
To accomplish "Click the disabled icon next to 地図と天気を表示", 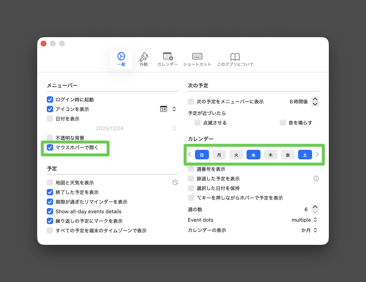I will 175,183.
